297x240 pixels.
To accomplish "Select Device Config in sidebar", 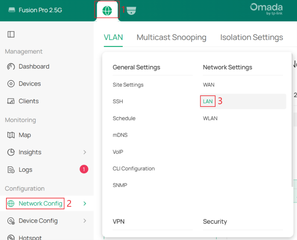I will (38, 221).
